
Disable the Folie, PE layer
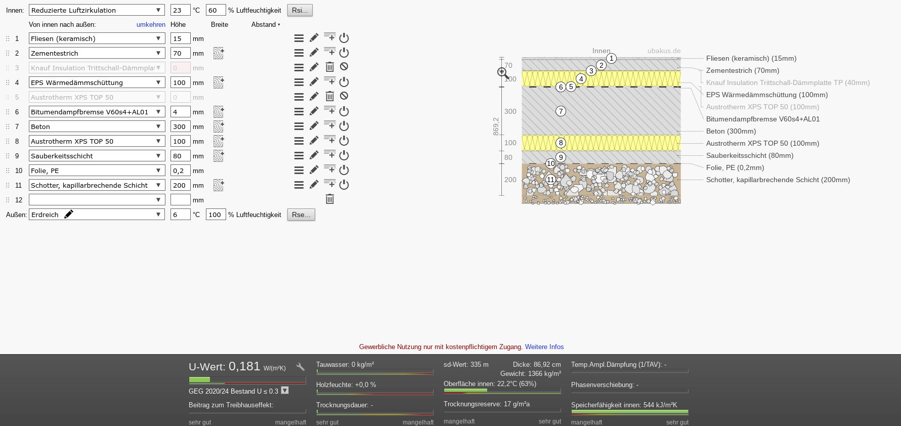344,170
